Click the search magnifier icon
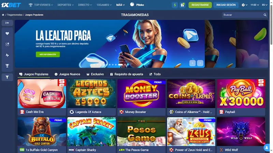This screenshot has height=153, width=273. 265,15
